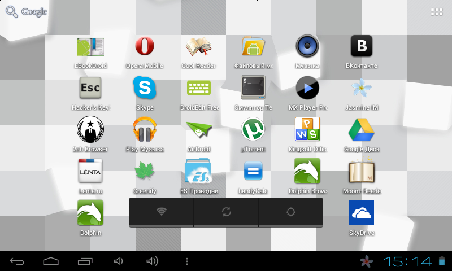This screenshot has height=271, width=452.
Task: Open the EBookDroid app
Action: tap(90, 47)
